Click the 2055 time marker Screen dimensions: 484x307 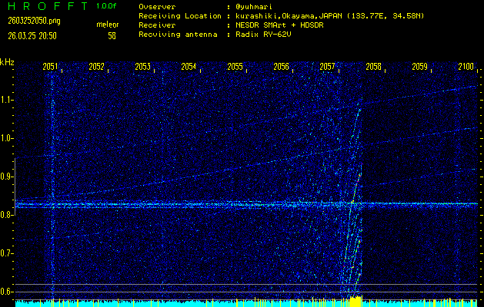(235, 68)
